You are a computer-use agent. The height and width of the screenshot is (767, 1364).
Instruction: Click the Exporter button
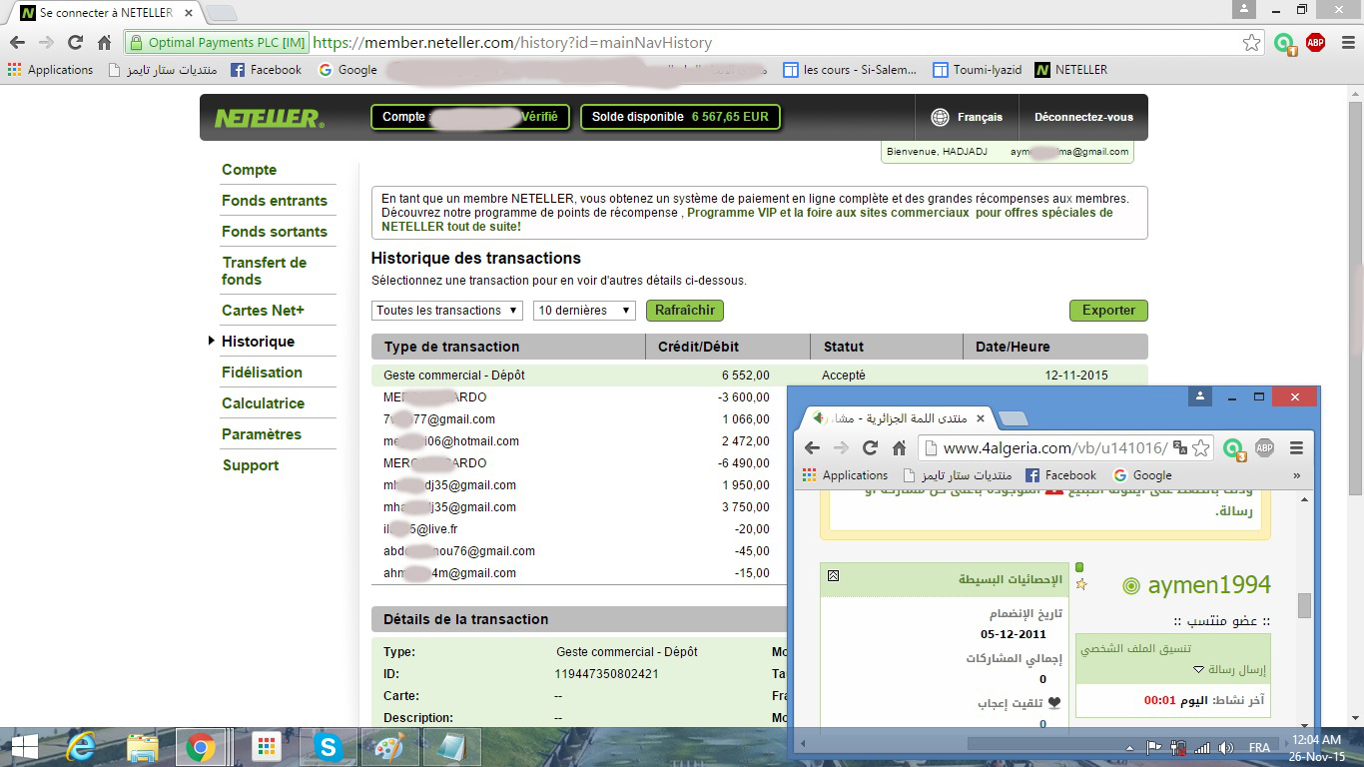click(1107, 311)
